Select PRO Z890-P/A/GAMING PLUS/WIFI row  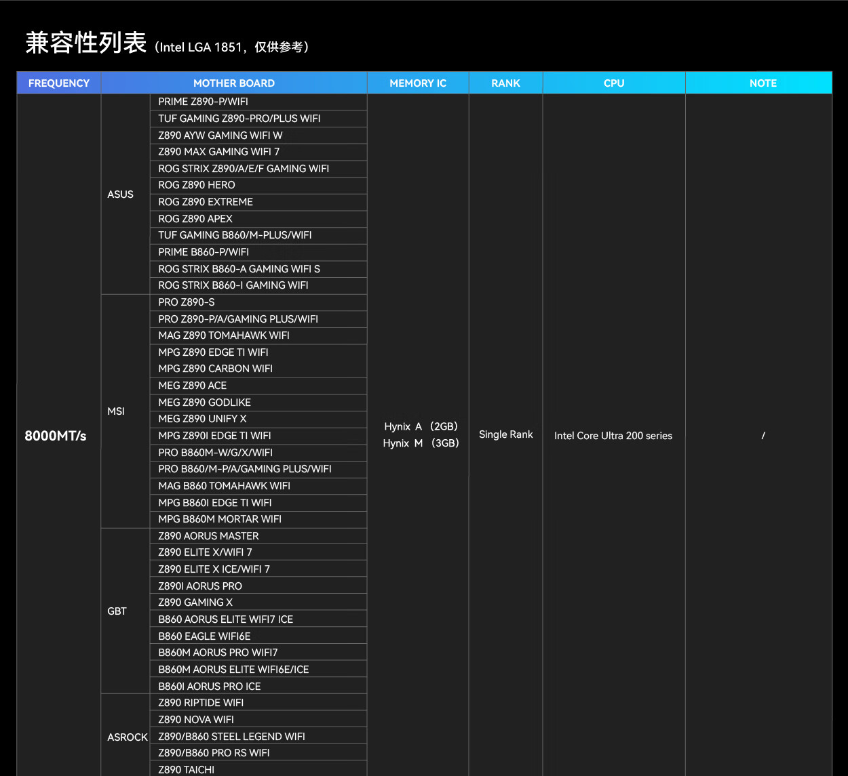tap(258, 319)
